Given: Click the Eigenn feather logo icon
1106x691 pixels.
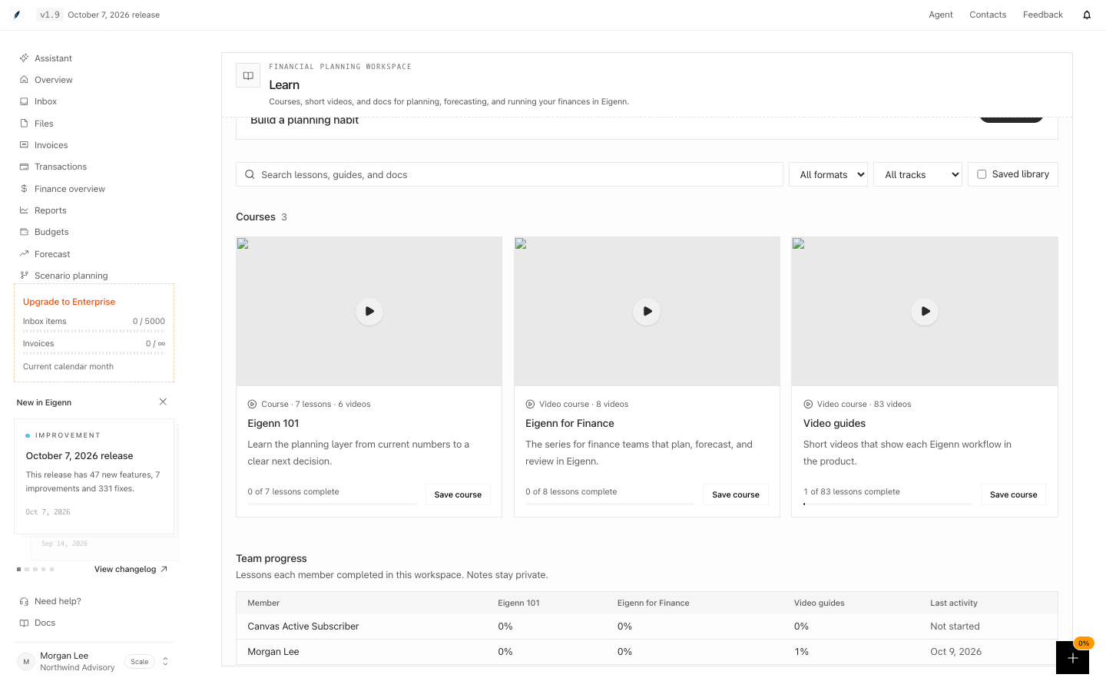Looking at the screenshot, I should [17, 15].
